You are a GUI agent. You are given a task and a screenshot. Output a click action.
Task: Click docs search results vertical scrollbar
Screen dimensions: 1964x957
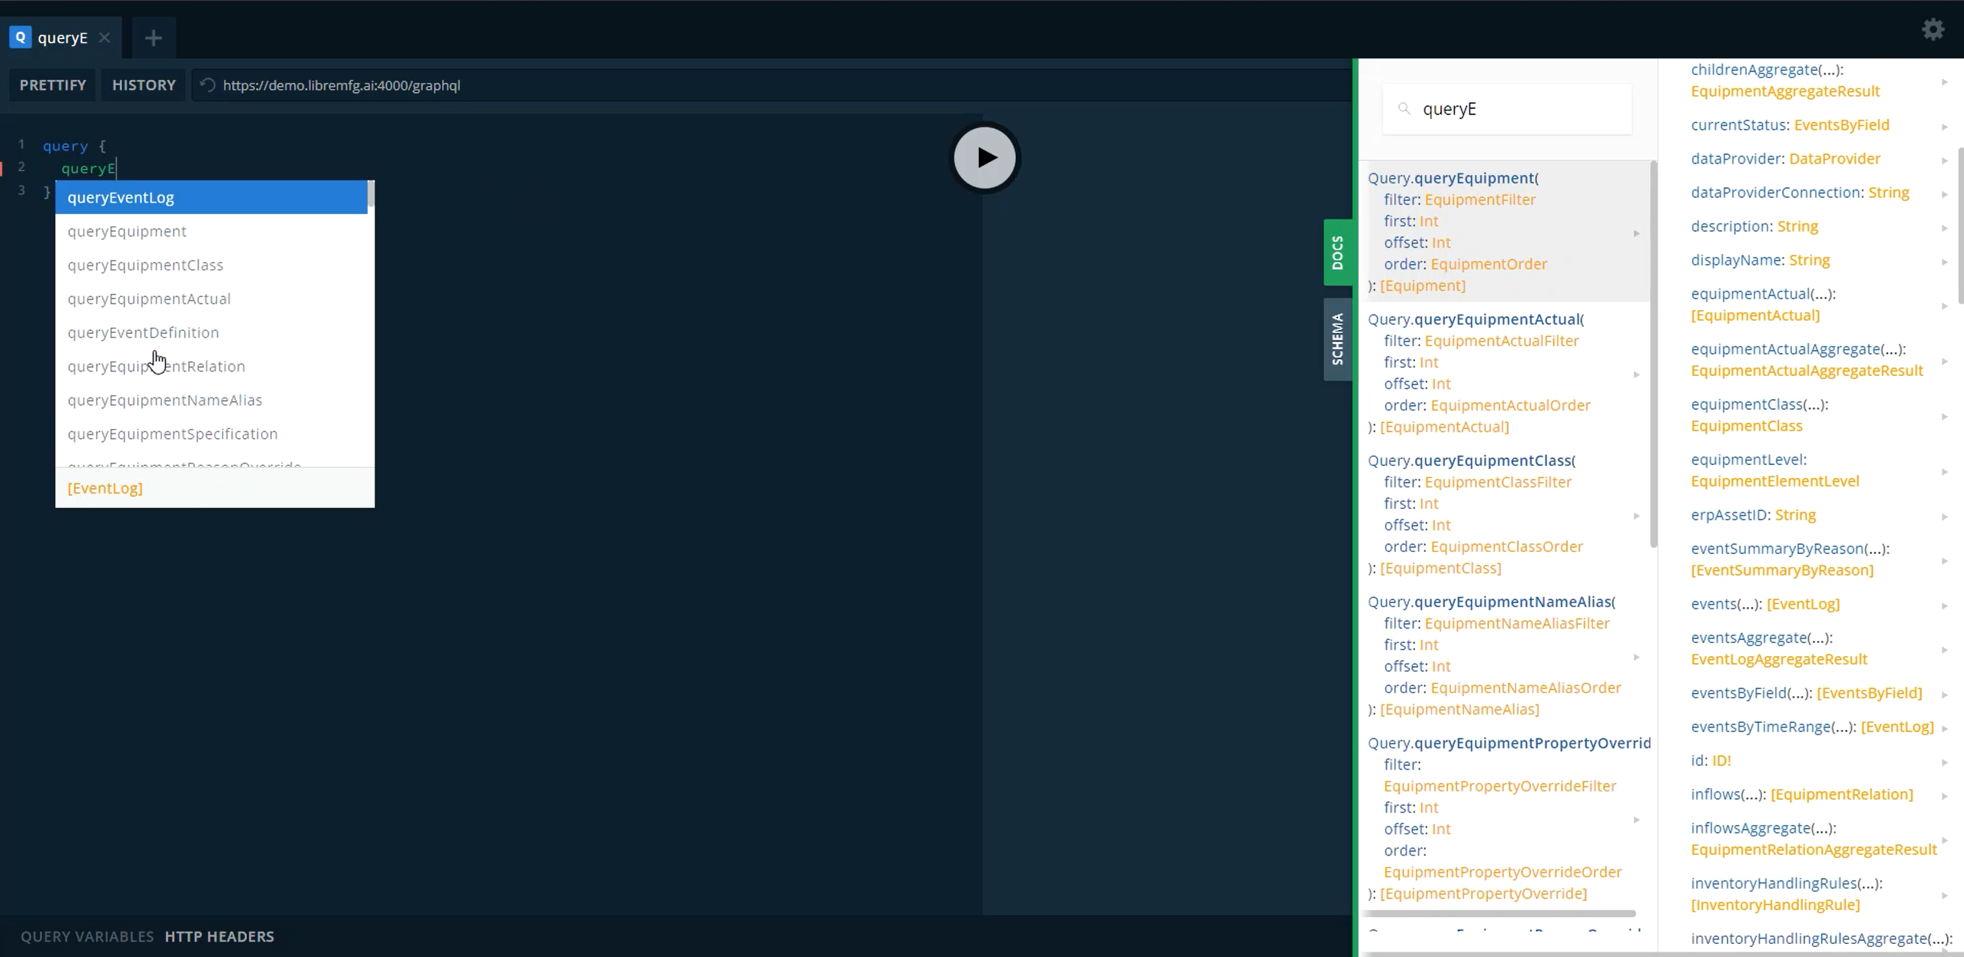[x=1653, y=353]
